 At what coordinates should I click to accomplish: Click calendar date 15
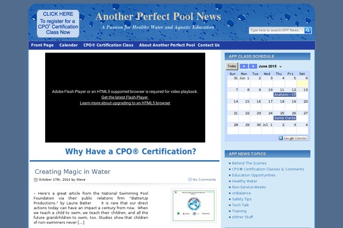coord(247,101)
